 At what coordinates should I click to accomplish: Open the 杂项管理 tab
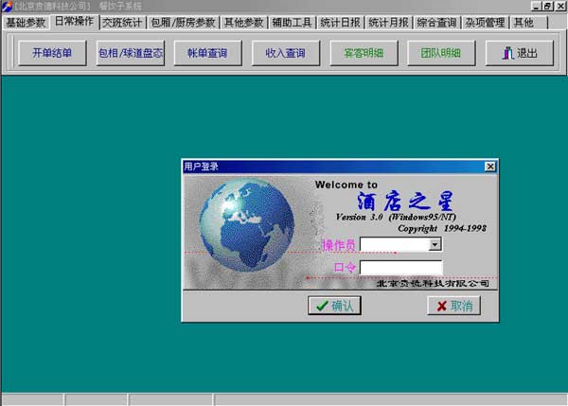[485, 23]
